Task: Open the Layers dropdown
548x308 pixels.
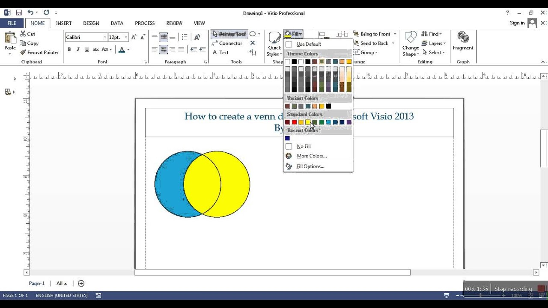Action: 434,43
